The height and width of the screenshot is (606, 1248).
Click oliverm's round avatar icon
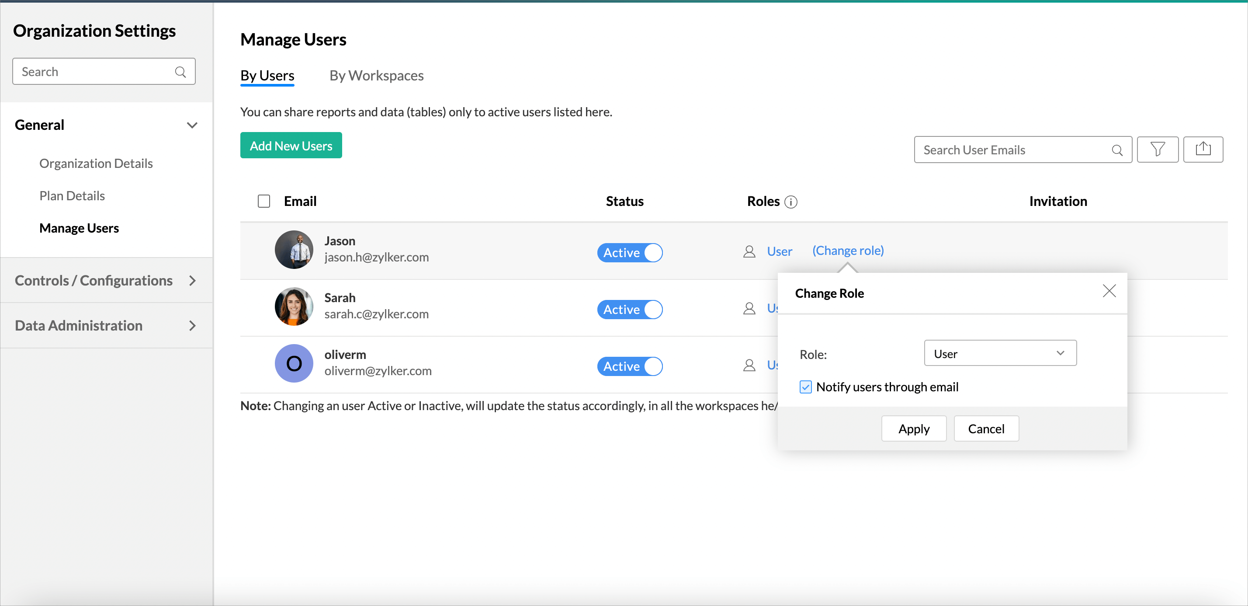point(294,363)
